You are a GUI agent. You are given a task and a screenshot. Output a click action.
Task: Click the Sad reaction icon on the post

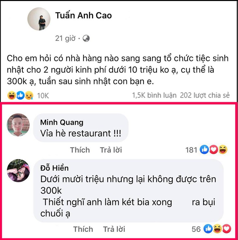point(29,95)
